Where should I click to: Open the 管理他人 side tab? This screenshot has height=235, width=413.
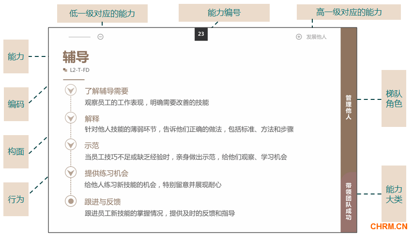(349, 107)
